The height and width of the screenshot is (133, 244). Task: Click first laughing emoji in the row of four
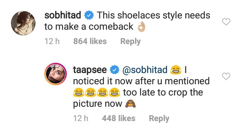pos(79,92)
